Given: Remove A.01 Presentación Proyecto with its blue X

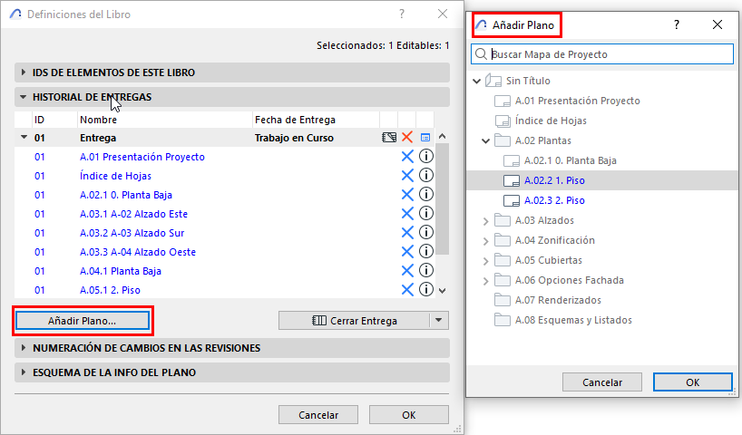Looking at the screenshot, I should (407, 157).
